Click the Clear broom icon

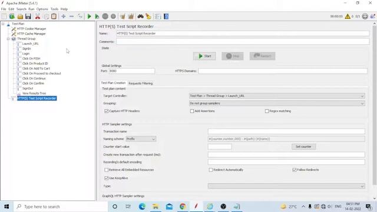click(123, 16)
